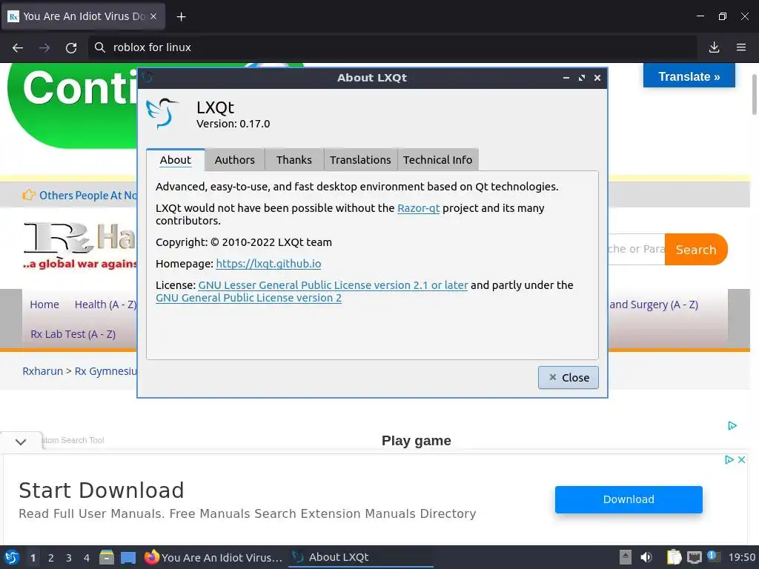This screenshot has width=759, height=569.
Task: Switch to the Authors tab
Action: [235, 160]
